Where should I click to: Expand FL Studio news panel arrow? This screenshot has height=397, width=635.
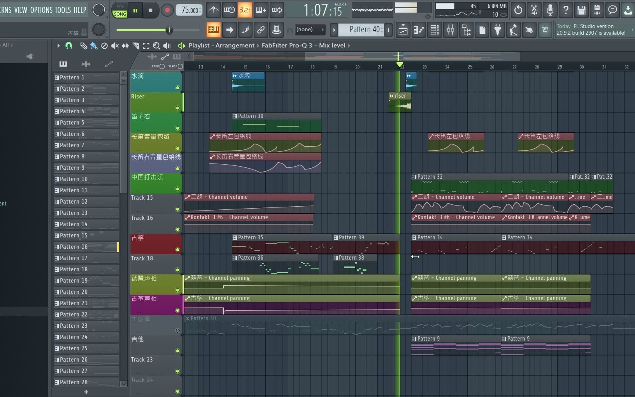pyautogui.click(x=632, y=30)
